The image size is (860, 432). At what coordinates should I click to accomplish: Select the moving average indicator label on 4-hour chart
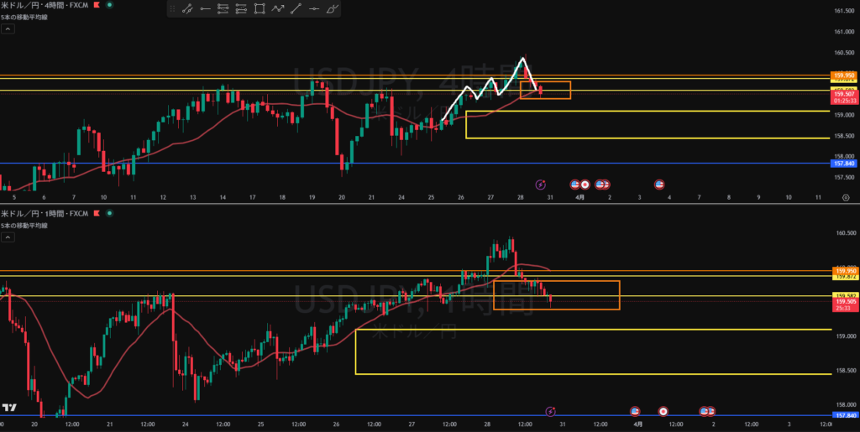(24, 16)
